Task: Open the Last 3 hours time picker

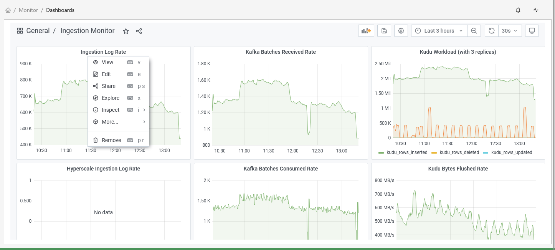Action: point(439,30)
